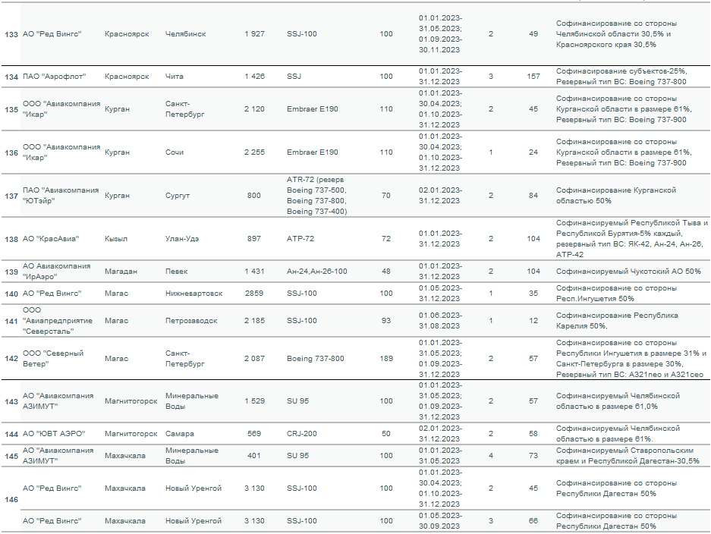Select destination Сургут
The height and width of the screenshot is (534, 711).
pyautogui.click(x=178, y=196)
